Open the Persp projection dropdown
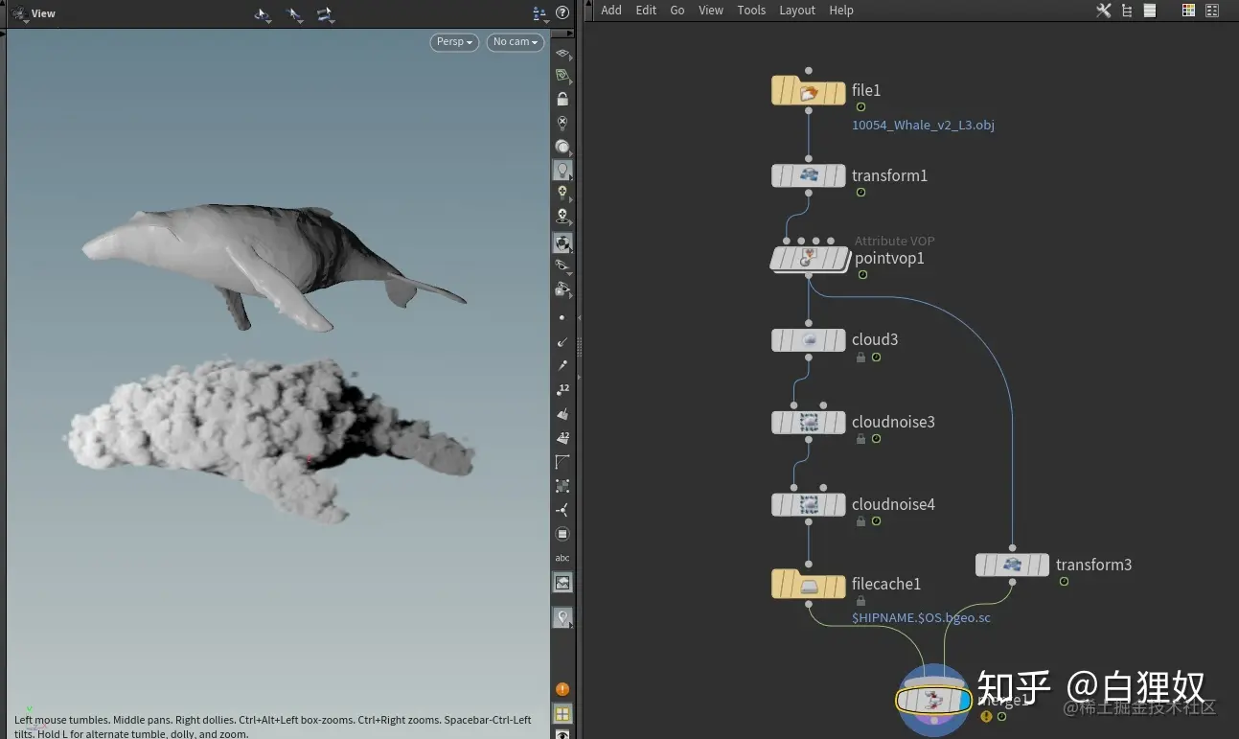1239x739 pixels. 454,42
